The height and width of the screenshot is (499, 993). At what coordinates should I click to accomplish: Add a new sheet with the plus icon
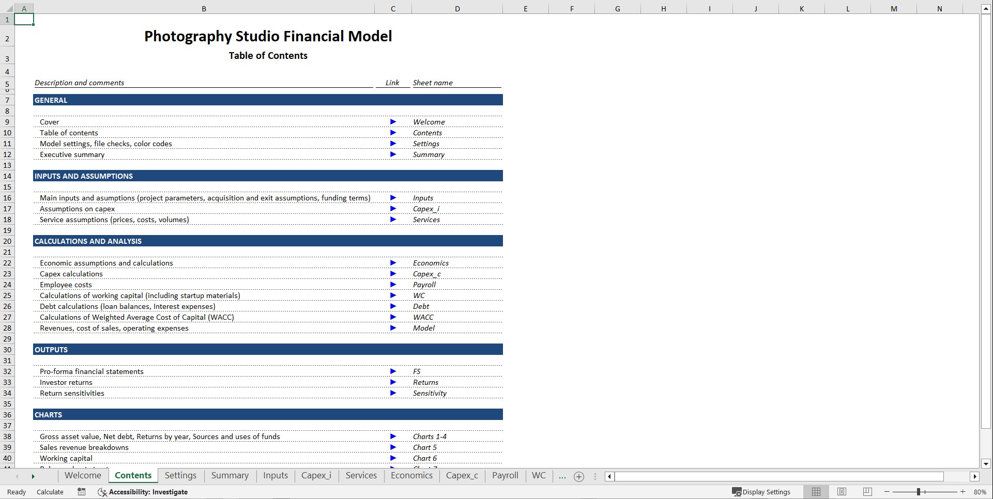[578, 476]
